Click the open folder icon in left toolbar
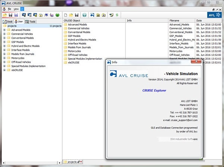The width and height of the screenshot is (224, 167). click(x=5, y=15)
